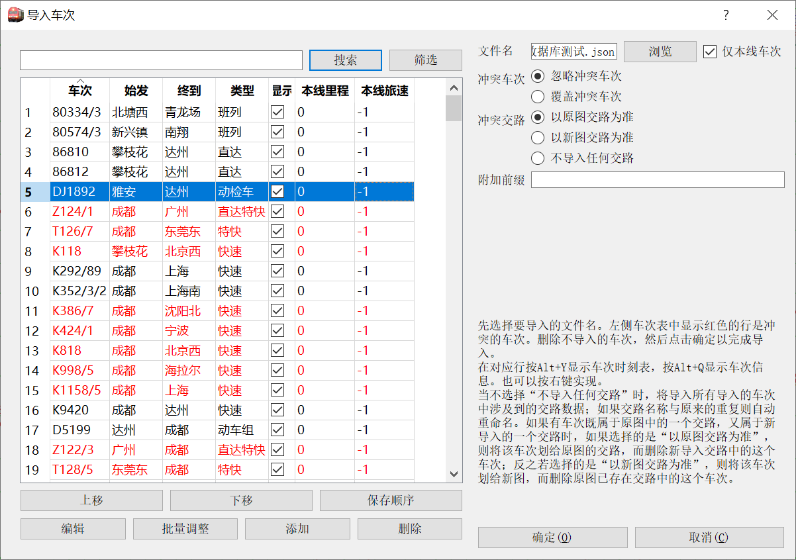
Task: Toggle display checkbox for train D5199
Action: 277,430
